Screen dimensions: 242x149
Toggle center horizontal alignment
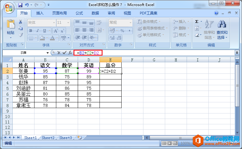(x=84, y=30)
